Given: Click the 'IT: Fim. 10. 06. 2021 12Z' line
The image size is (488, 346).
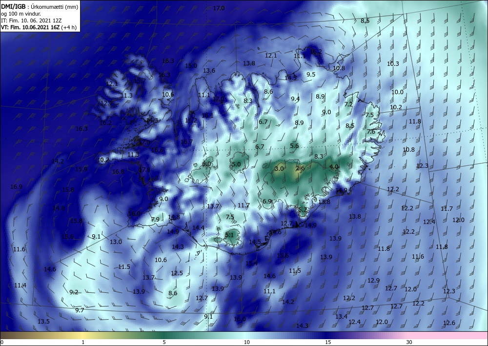Looking at the screenshot, I should [x=31, y=20].
